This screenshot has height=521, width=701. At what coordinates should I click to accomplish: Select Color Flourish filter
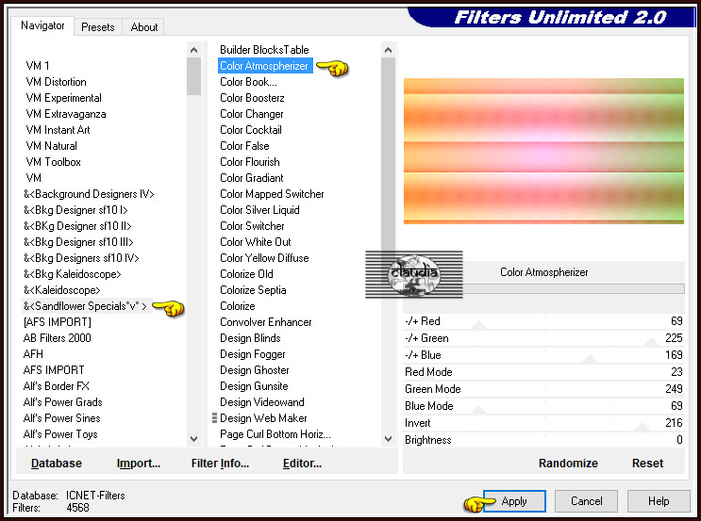point(250,162)
